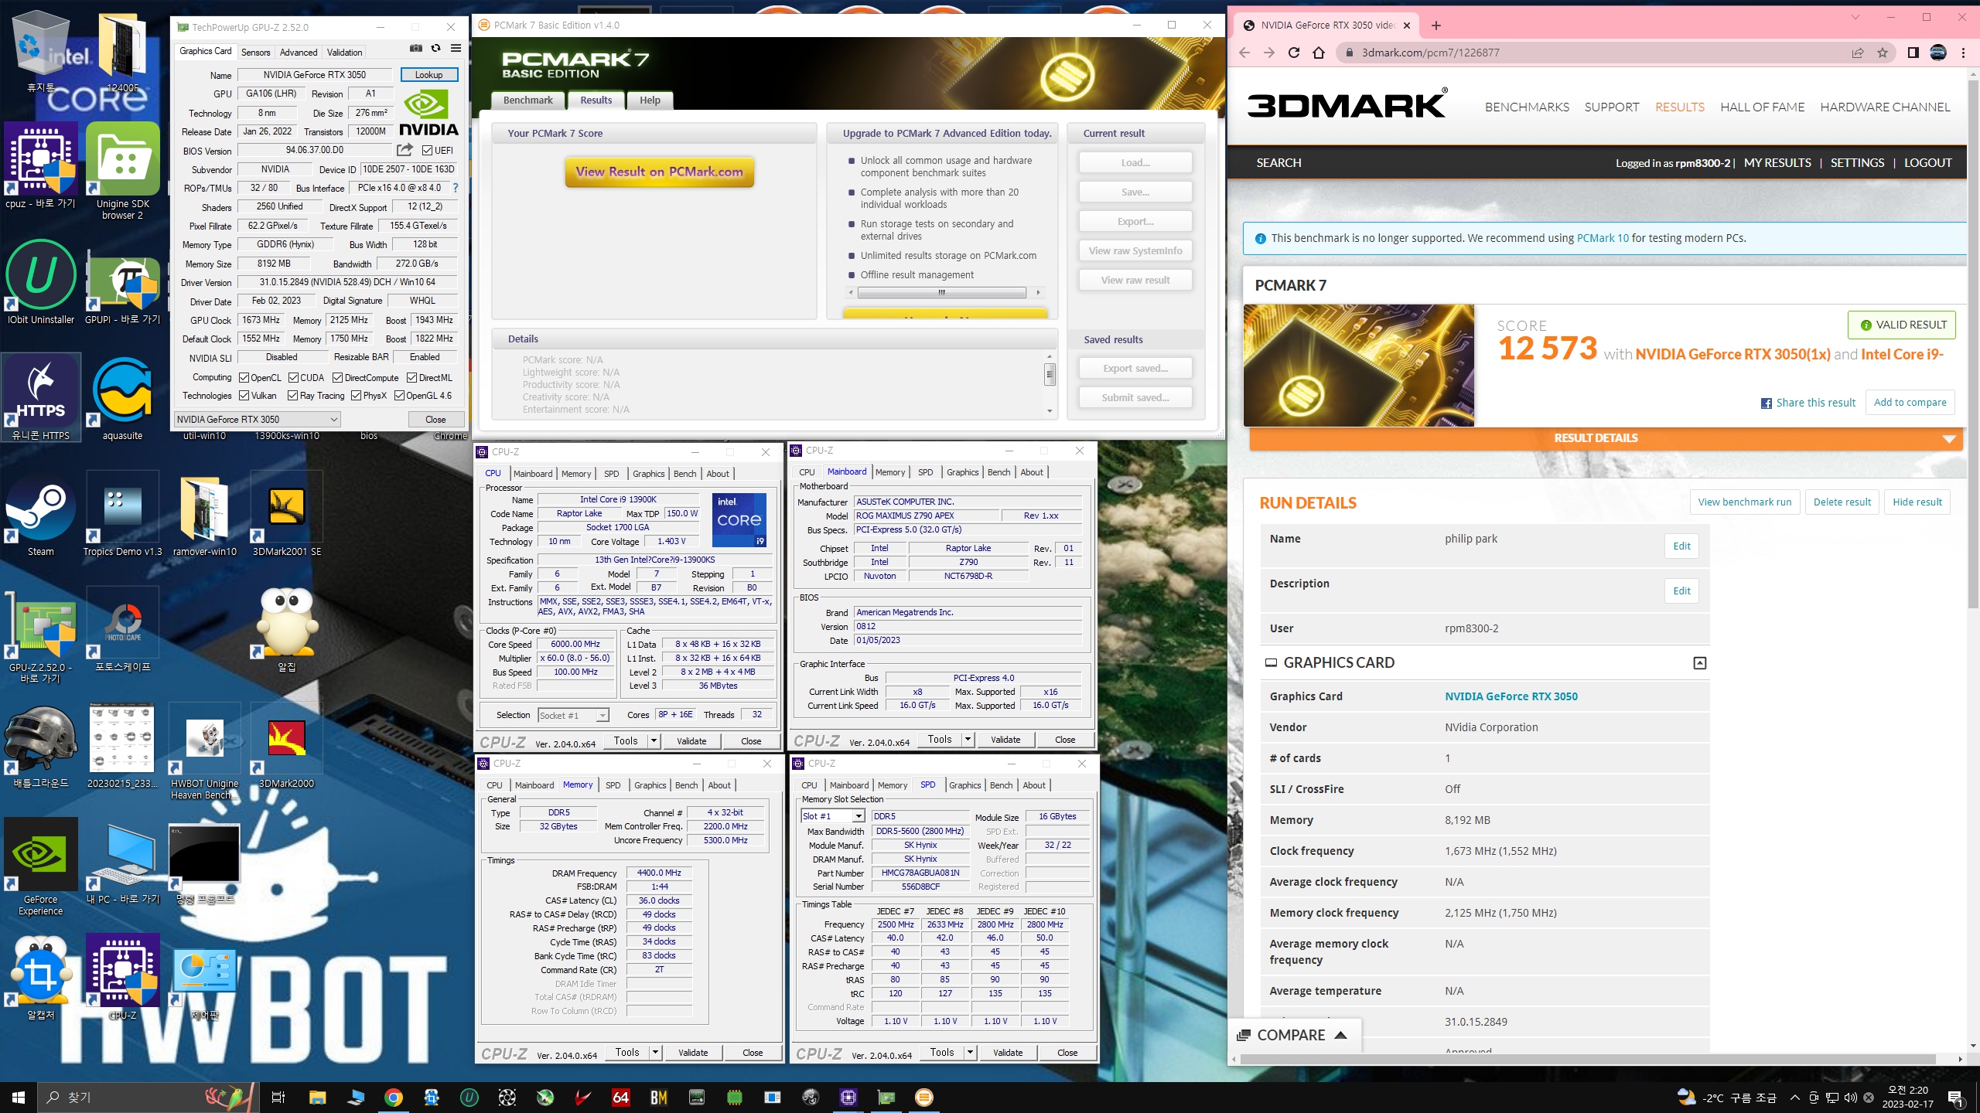The width and height of the screenshot is (1980, 1113).
Task: Open the Help tab in PCMark 7
Action: [650, 100]
